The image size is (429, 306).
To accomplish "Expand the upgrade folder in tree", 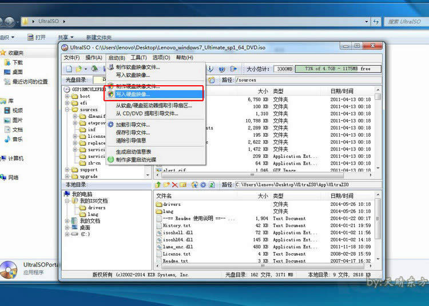I will click(x=68, y=177).
